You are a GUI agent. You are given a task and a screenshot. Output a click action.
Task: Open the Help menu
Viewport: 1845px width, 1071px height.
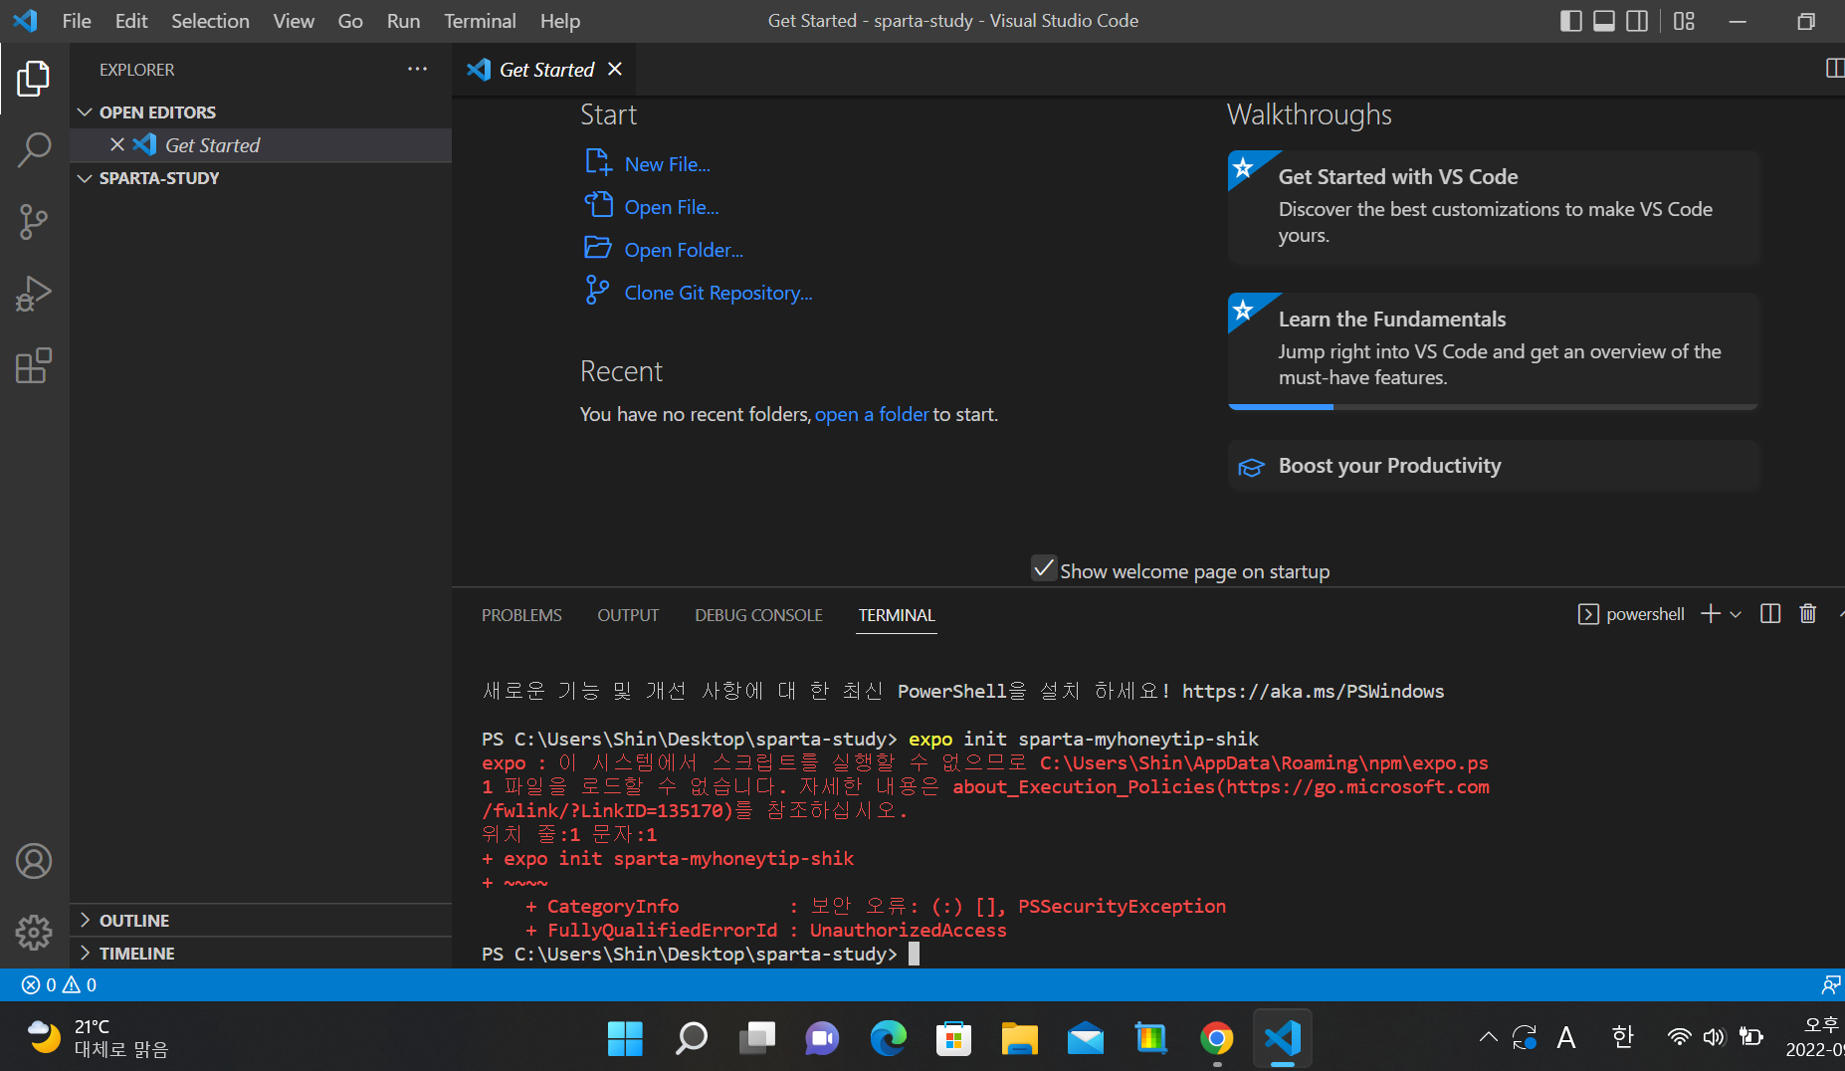click(x=560, y=21)
